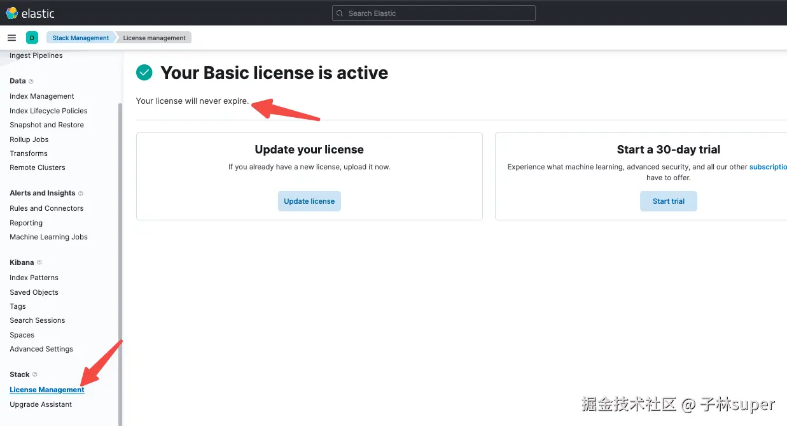Click the Update license button
This screenshot has height=426, width=787.
pyautogui.click(x=309, y=201)
